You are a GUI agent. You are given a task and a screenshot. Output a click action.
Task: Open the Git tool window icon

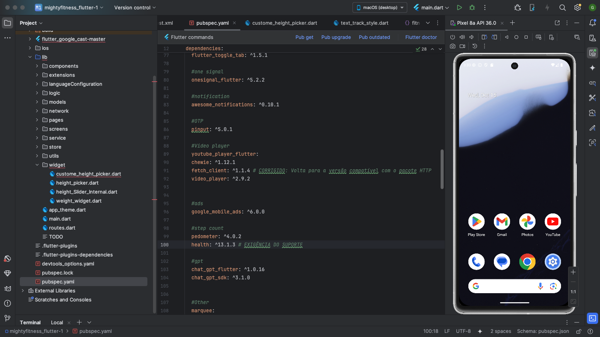[x=7, y=318]
